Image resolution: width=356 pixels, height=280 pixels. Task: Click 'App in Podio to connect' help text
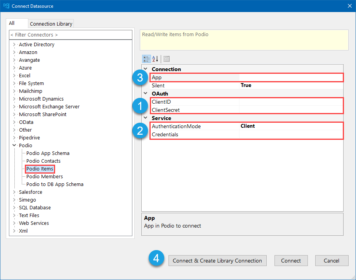[172, 226]
